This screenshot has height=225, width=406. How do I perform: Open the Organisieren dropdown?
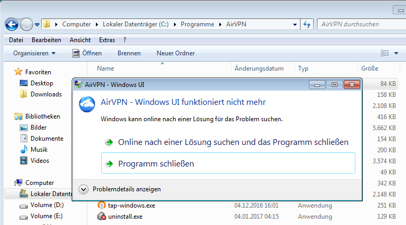34,53
